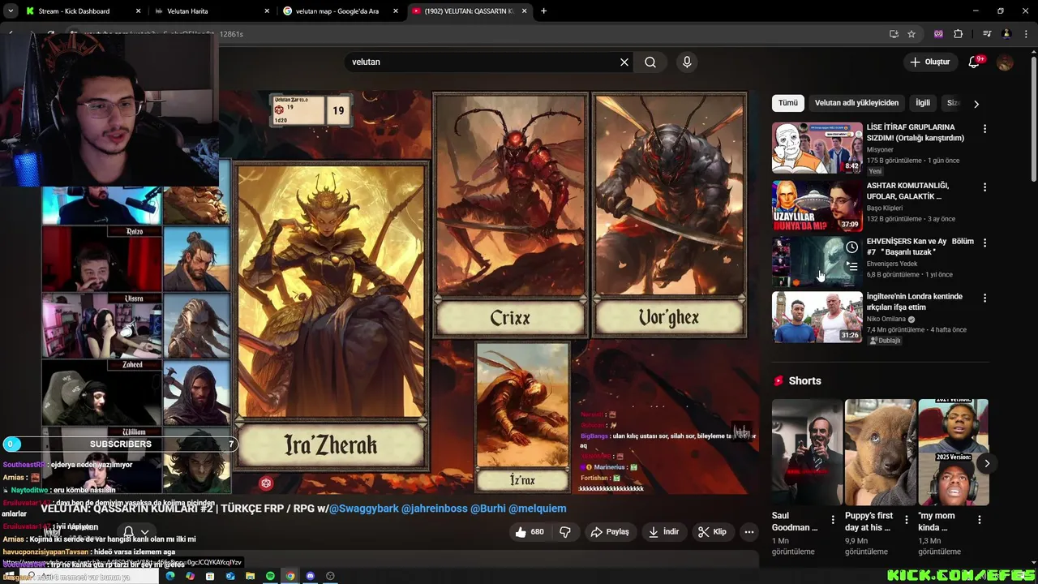Select the Tümü filter chip
Viewport: 1038px width, 584px height.
[x=788, y=103]
